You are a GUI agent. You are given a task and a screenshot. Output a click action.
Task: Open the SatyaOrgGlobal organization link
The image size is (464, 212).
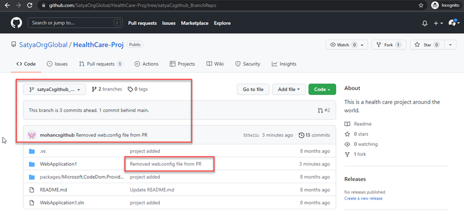43,45
